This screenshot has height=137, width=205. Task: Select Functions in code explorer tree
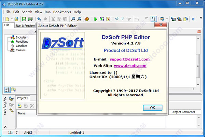[22, 42]
